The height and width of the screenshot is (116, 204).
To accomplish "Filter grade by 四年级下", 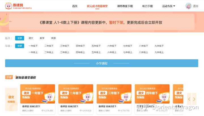I will pyautogui.click(x=80, y=46).
